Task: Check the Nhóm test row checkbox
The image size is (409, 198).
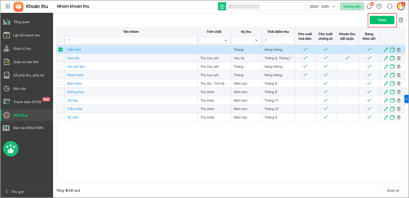Action: (60, 75)
